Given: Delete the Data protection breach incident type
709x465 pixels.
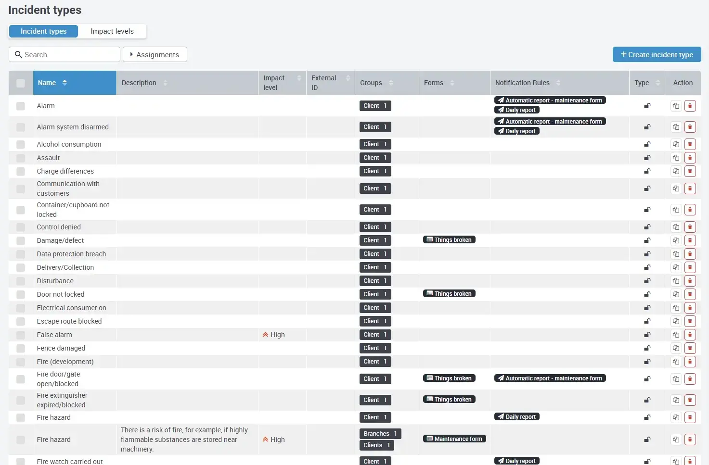Looking at the screenshot, I should point(690,253).
